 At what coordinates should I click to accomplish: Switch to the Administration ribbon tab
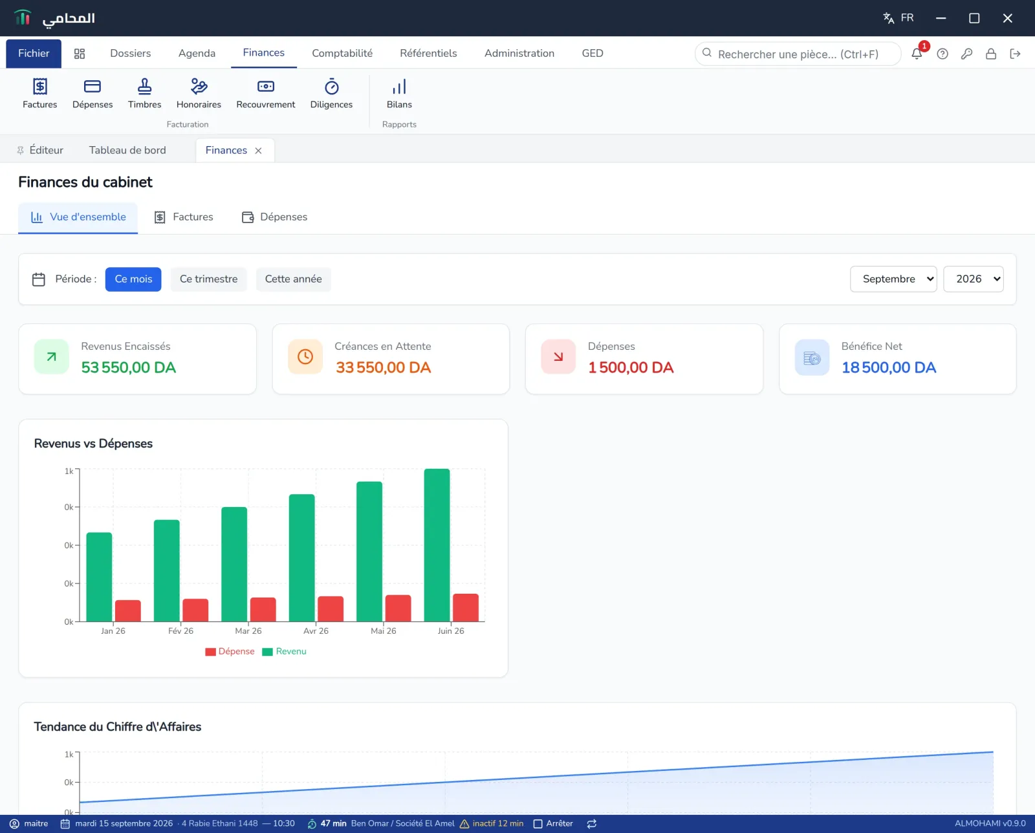click(x=519, y=54)
